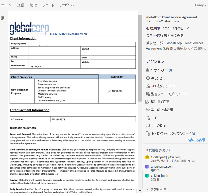The image size is (208, 193).
Task: Click the Client Information heading
Action: coord(23,38)
